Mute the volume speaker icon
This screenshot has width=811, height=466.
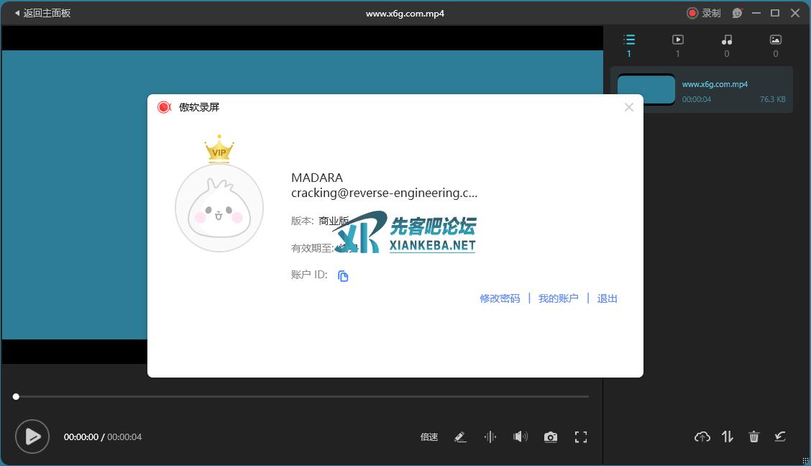[x=520, y=437]
